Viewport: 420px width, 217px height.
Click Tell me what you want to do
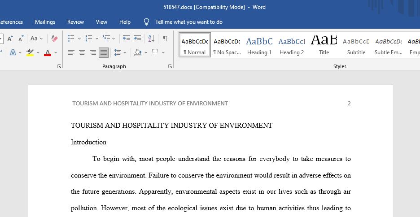pos(189,22)
